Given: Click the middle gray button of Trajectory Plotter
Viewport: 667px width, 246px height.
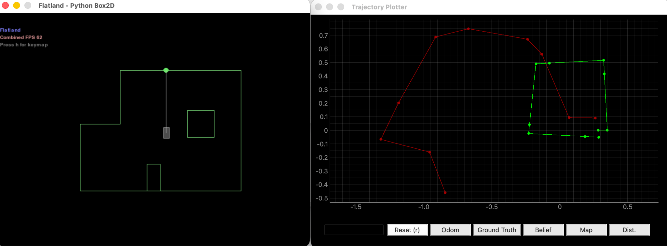Looking at the screenshot, I should [x=330, y=7].
